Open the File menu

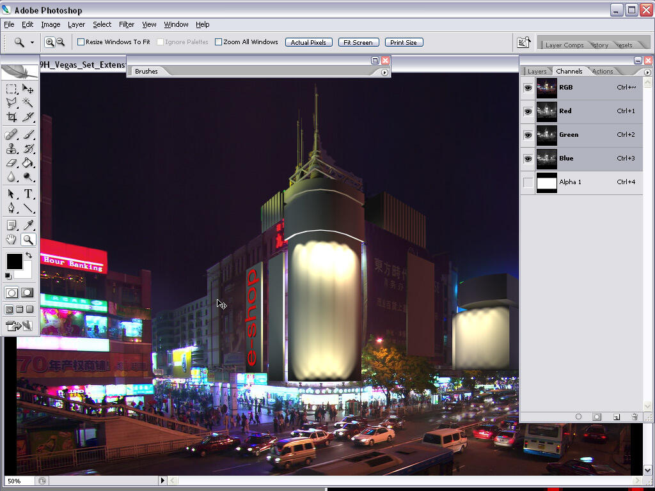(x=9, y=24)
